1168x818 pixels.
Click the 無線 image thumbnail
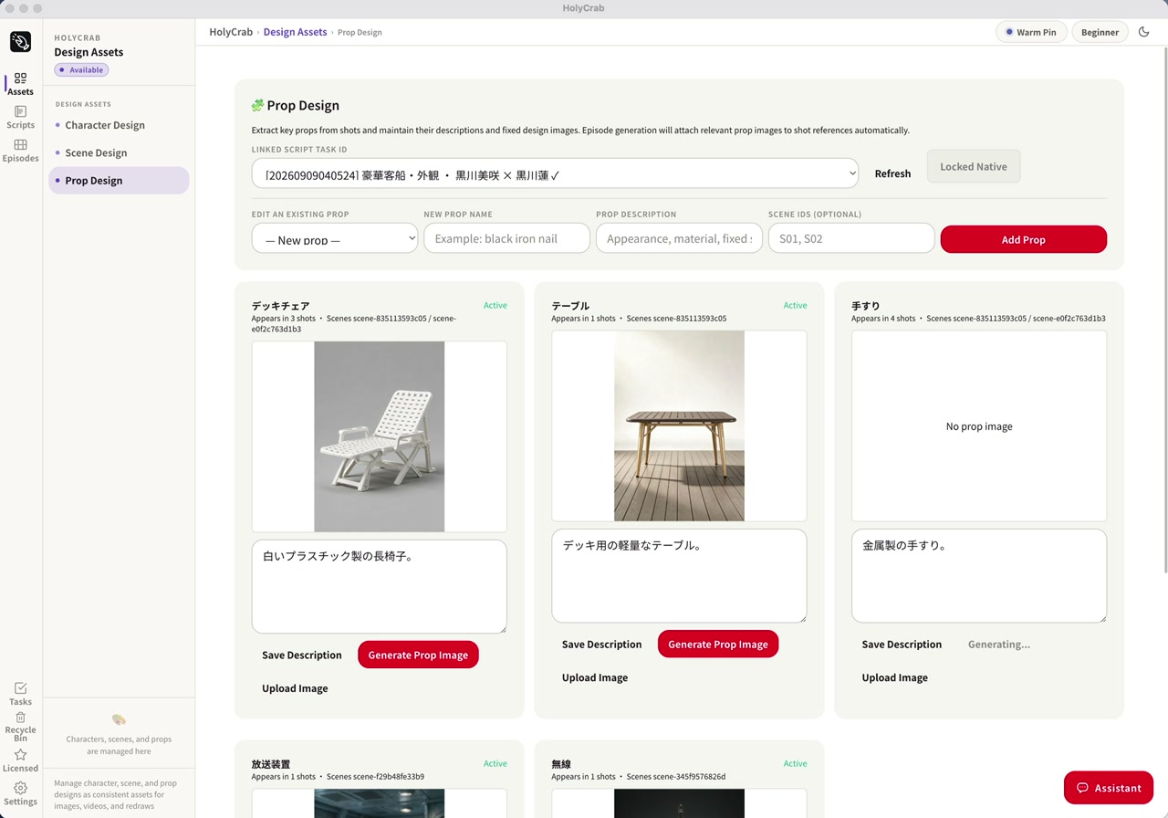[x=679, y=803]
